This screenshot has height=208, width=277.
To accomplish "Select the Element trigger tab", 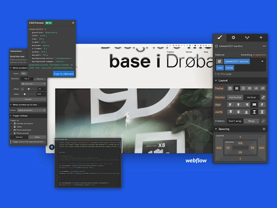I will pyautogui.click(x=19, y=137).
